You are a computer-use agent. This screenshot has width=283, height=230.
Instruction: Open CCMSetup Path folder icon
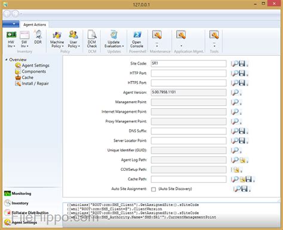(236, 170)
